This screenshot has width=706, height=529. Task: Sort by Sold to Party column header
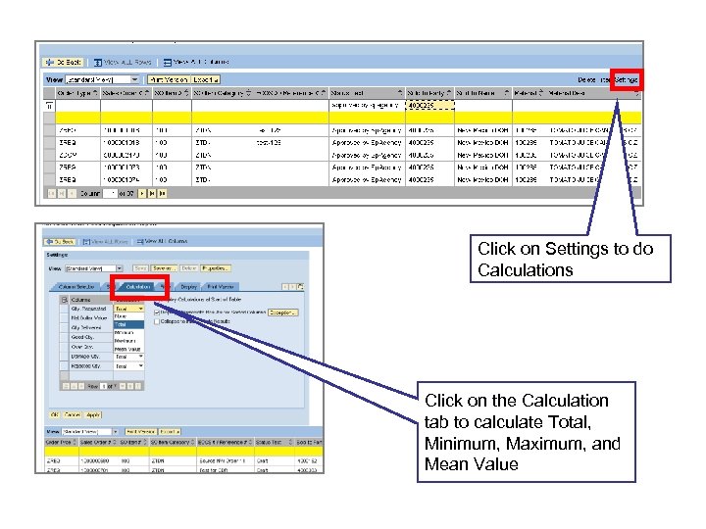point(429,93)
